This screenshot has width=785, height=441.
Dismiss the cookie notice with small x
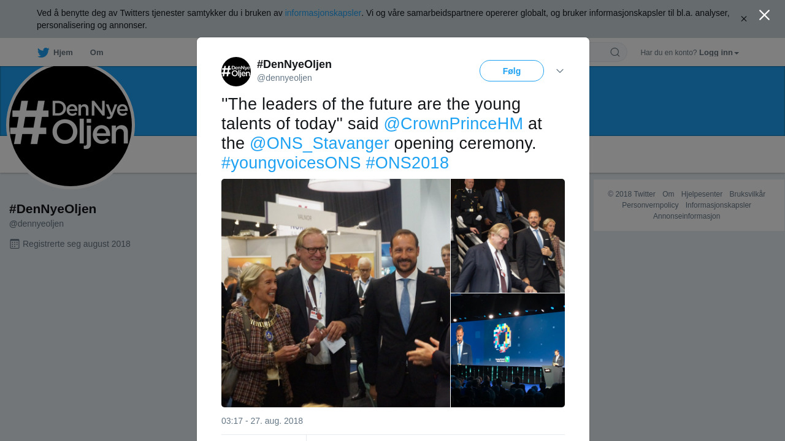point(744,19)
